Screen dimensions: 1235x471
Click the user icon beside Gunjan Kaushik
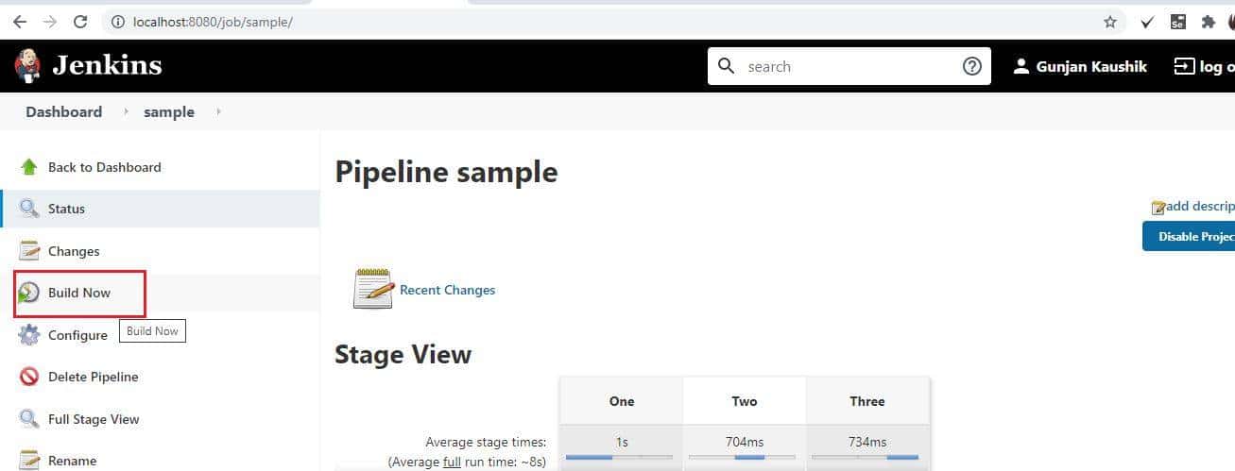pos(1021,66)
